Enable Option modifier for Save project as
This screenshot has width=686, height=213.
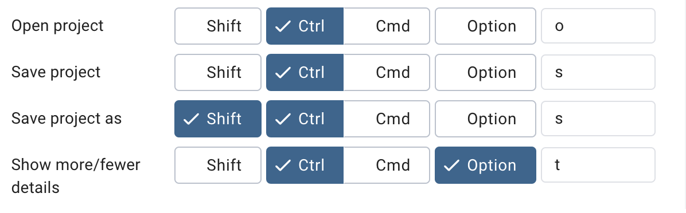point(485,119)
